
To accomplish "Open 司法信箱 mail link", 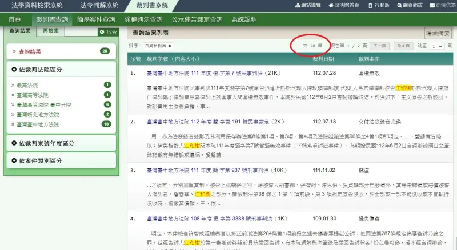I will click(443, 5).
